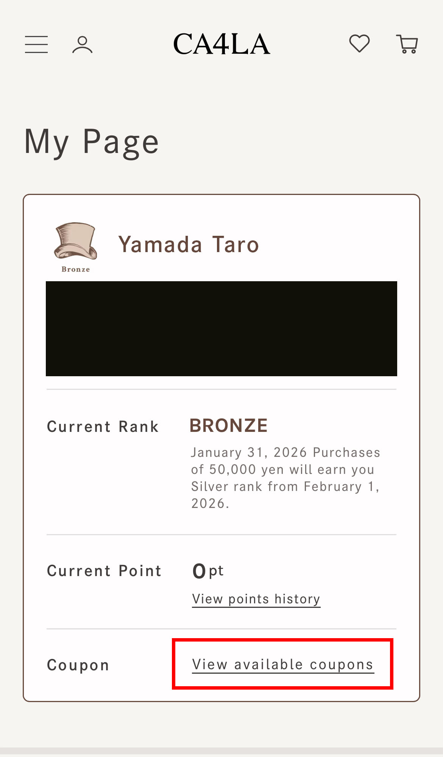
Task: Click the account profile icon
Action: (83, 45)
